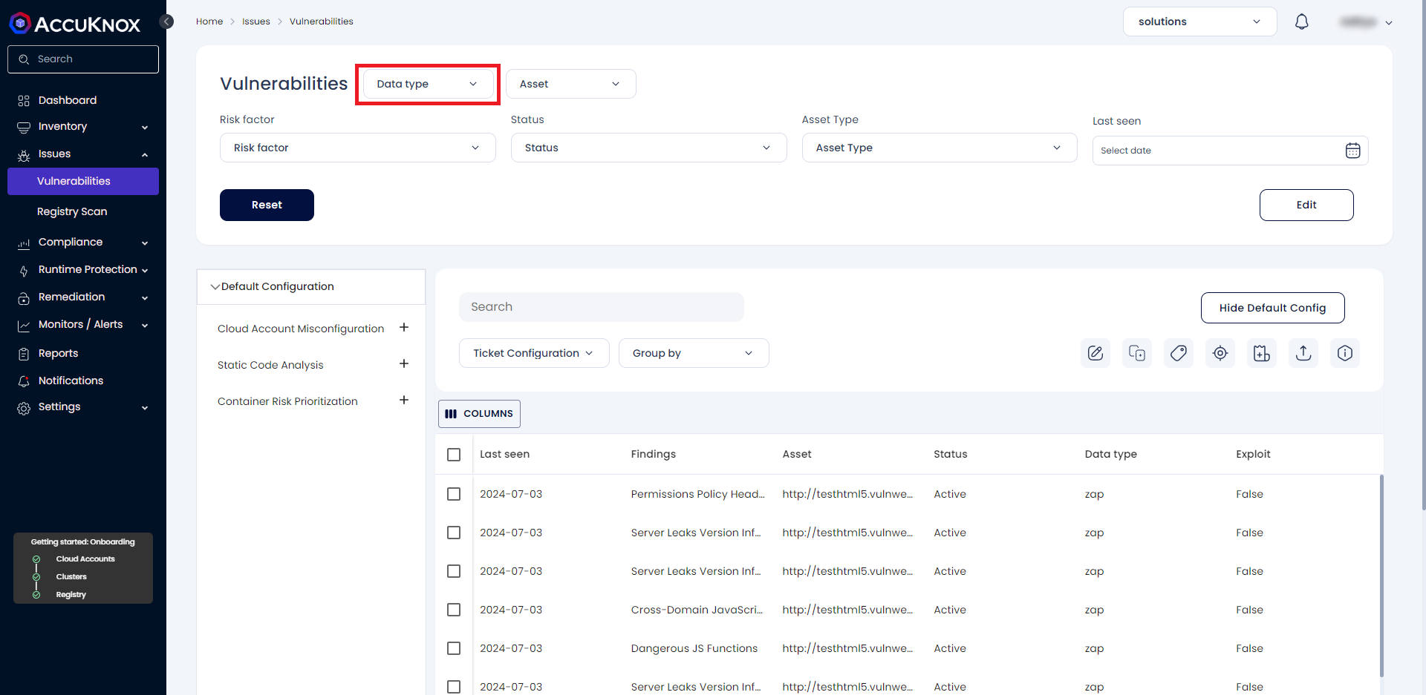Click the create ticket icon

(x=1262, y=353)
